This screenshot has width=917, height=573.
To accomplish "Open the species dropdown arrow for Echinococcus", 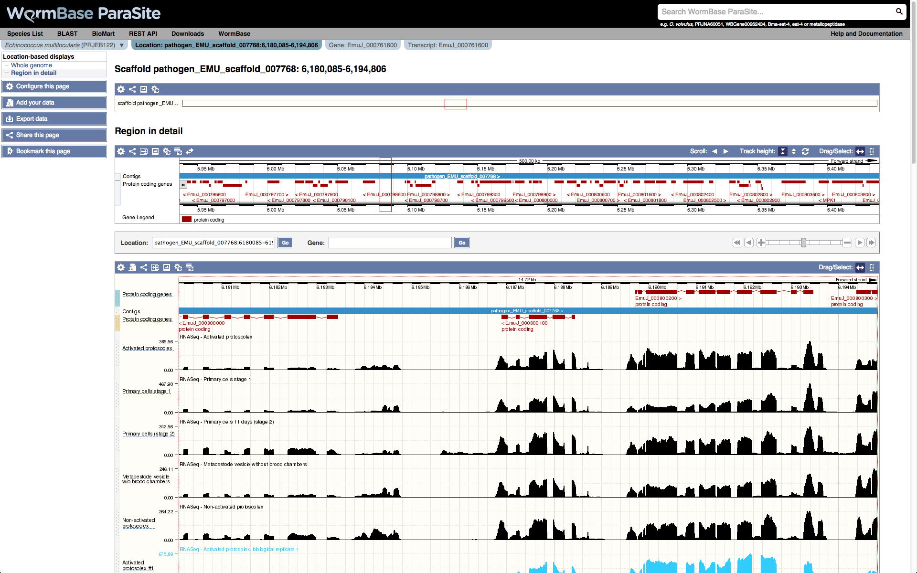I will tap(122, 45).
